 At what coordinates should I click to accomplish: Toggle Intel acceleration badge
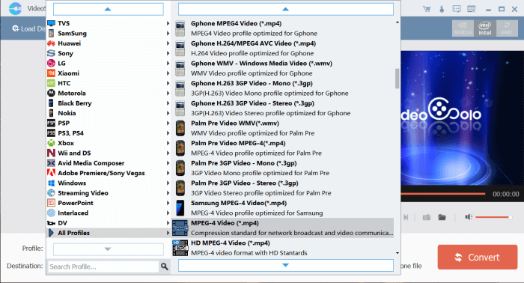tap(485, 28)
